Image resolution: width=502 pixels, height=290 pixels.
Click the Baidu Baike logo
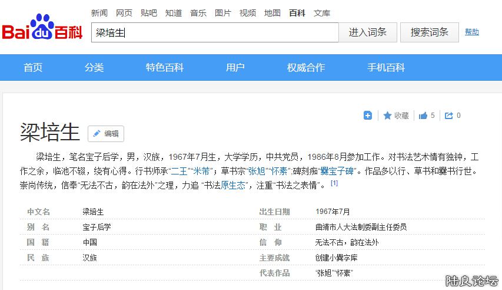42,27
